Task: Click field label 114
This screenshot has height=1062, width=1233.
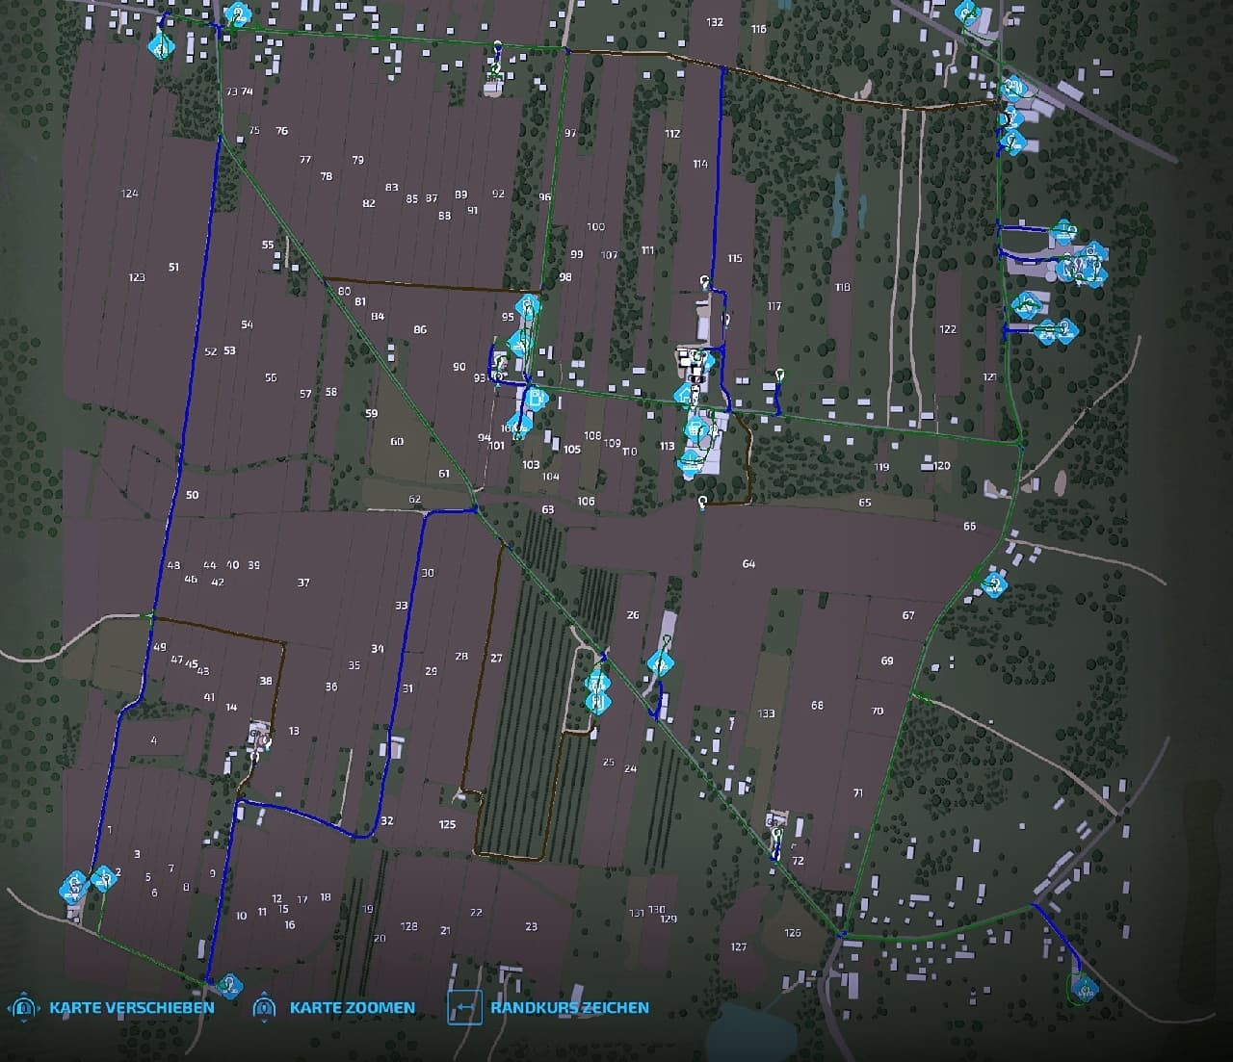Action: click(700, 164)
